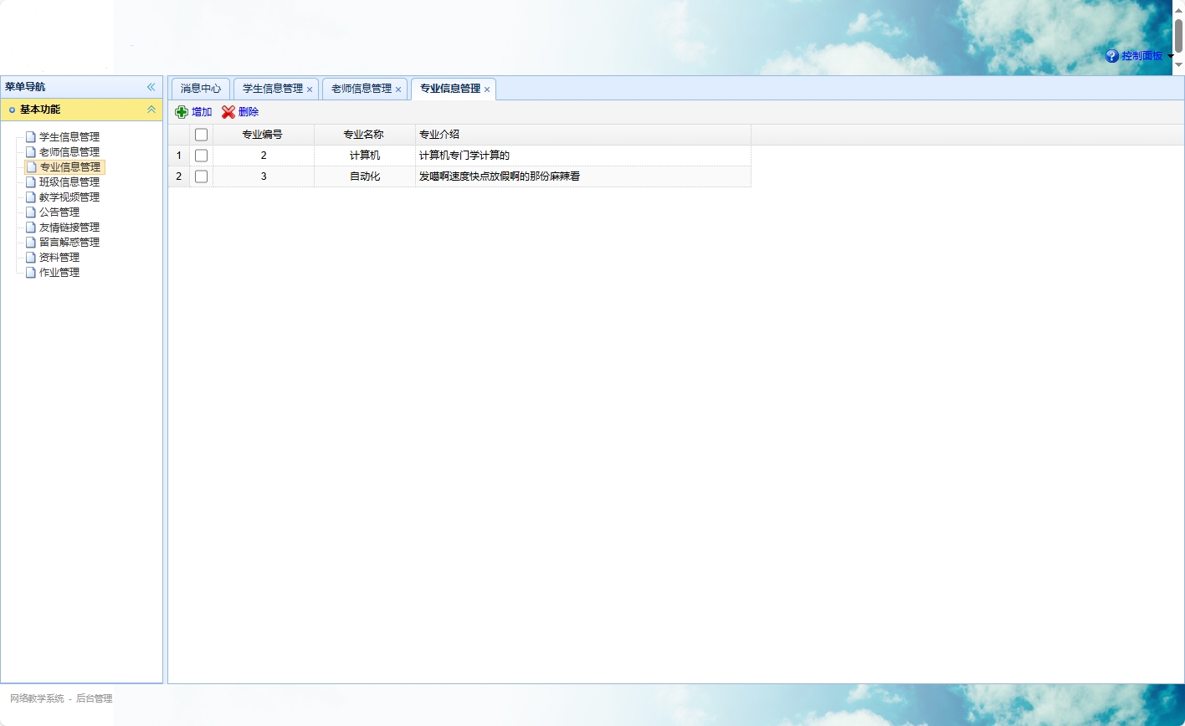Click the page icon beside 老师信息管理

tap(31, 152)
